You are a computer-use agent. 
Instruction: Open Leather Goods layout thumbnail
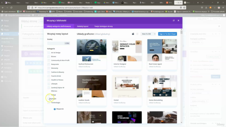click(92, 86)
